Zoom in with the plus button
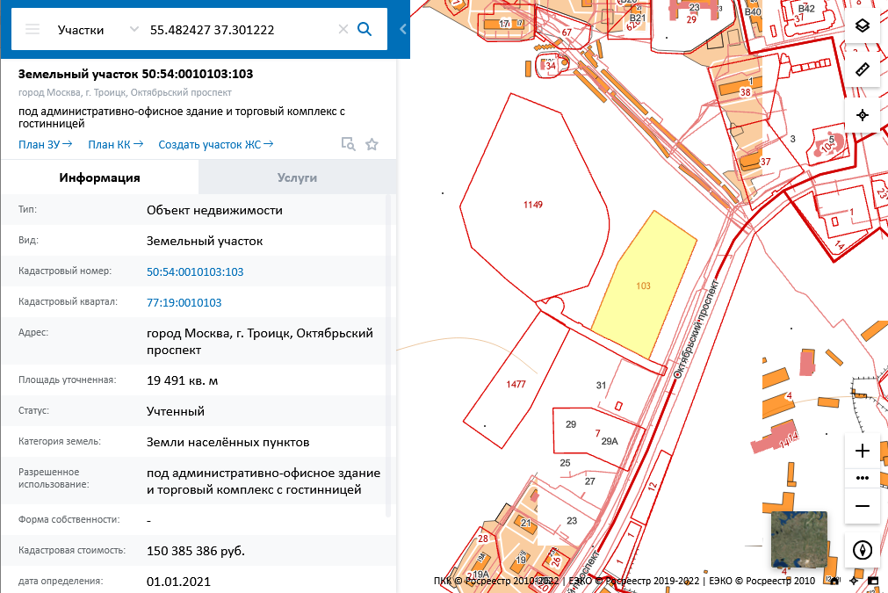The height and width of the screenshot is (593, 888). click(863, 451)
